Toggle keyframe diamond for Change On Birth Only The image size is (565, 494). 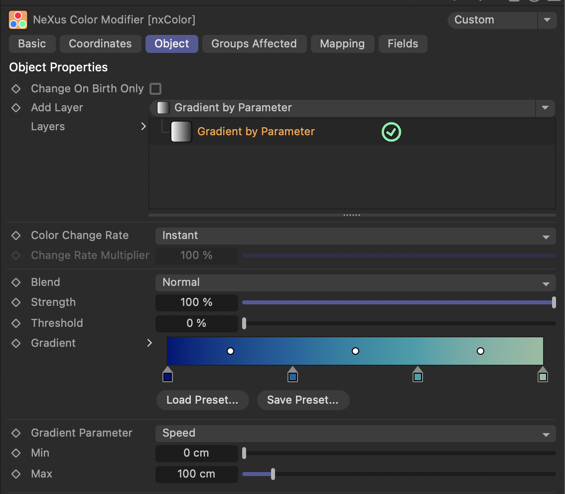pos(16,89)
